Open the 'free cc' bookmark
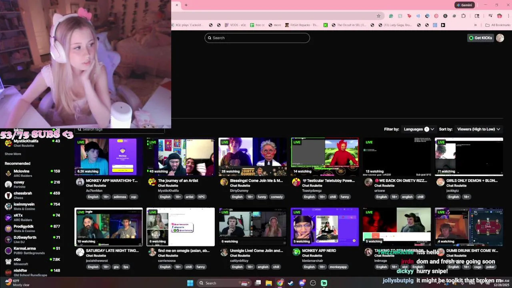The image size is (512, 288). click(257, 25)
